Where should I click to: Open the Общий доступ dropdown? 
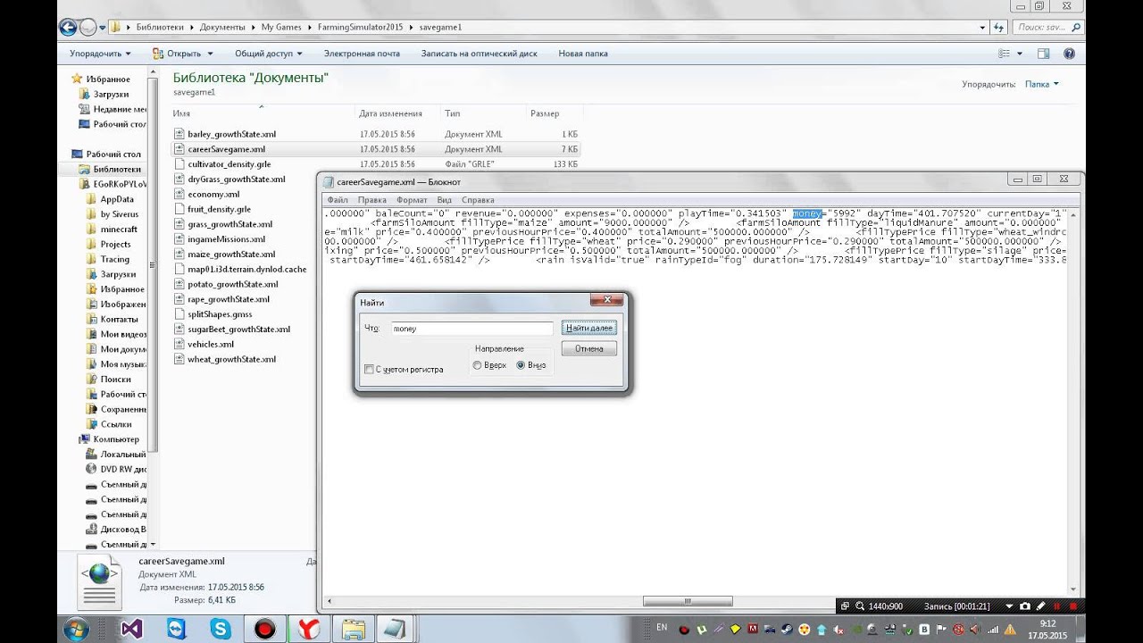tap(268, 54)
